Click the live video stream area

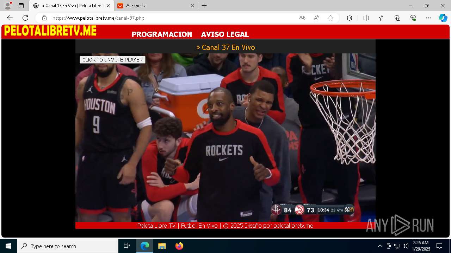[225, 138]
